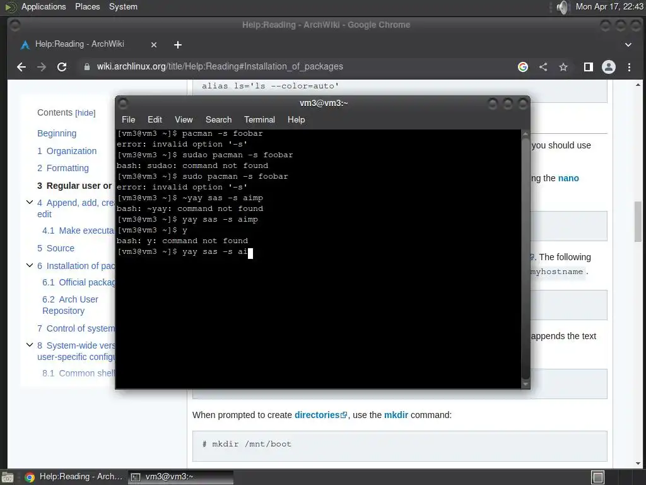Open terminal Edit menu
Viewport: 646px width, 485px height.
coord(155,119)
